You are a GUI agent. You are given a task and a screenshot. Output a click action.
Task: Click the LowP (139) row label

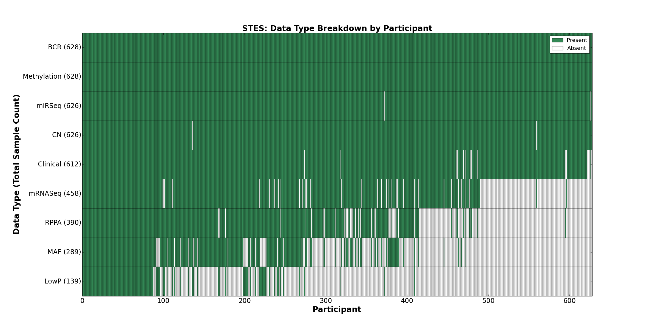click(63, 281)
